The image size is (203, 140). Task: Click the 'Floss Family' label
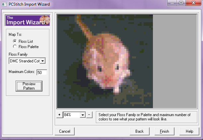tap(18, 54)
